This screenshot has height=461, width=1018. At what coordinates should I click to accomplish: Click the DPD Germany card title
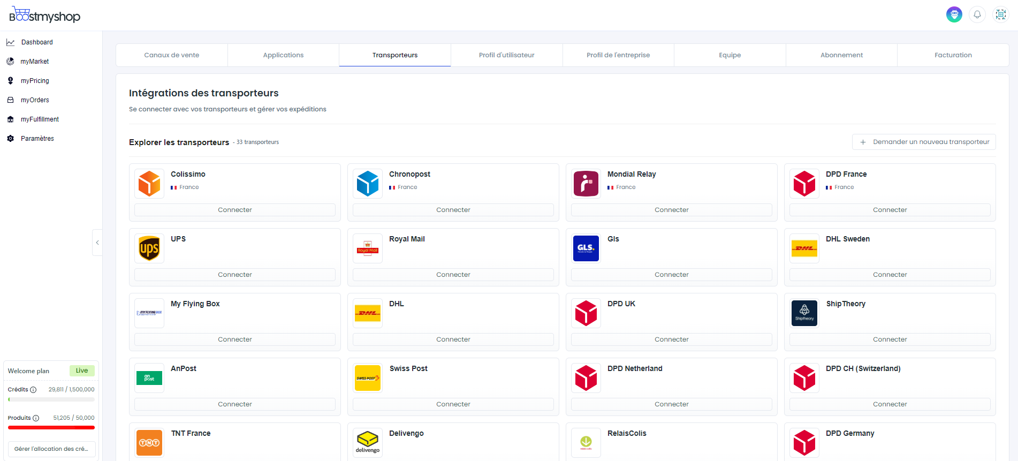(x=850, y=433)
